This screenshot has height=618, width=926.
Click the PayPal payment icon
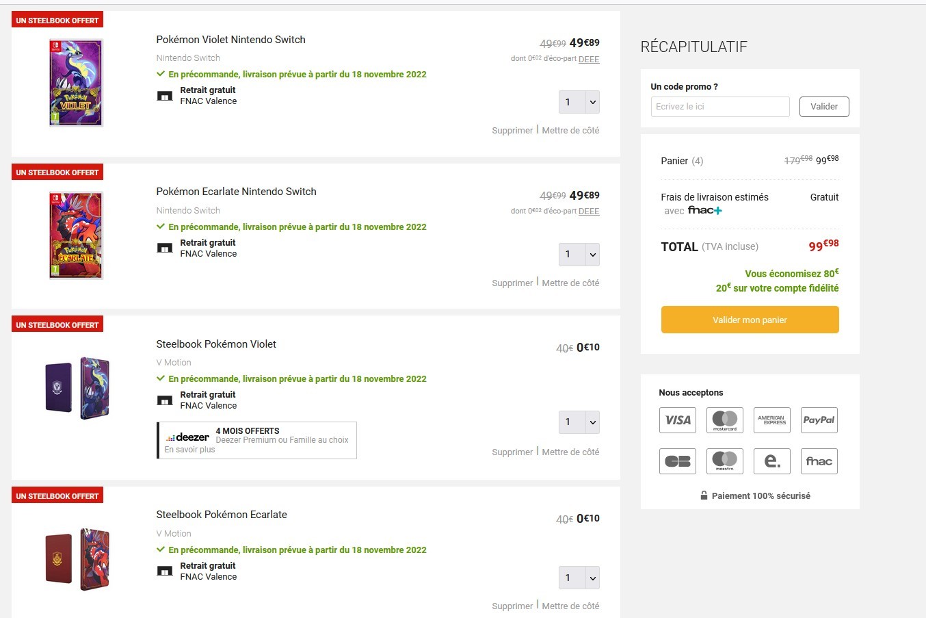819,420
